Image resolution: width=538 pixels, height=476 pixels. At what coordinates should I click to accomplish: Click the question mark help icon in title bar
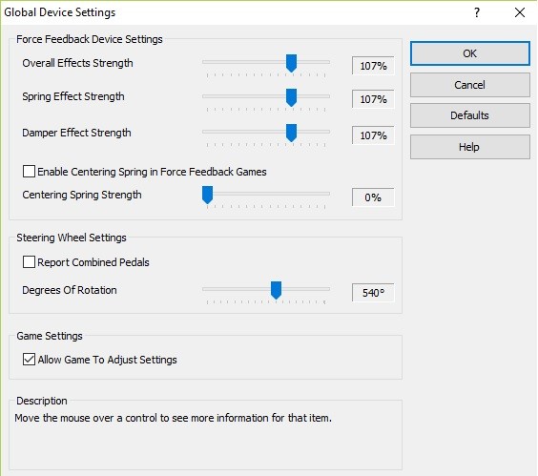pos(477,12)
